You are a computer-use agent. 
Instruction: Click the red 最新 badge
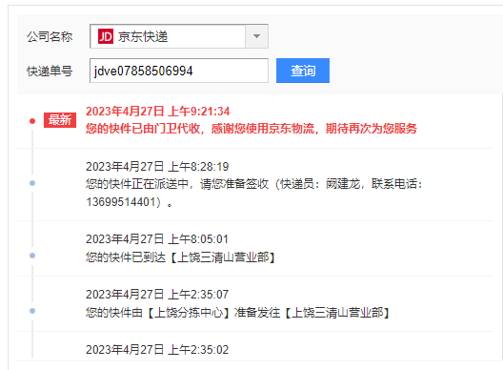coord(60,120)
